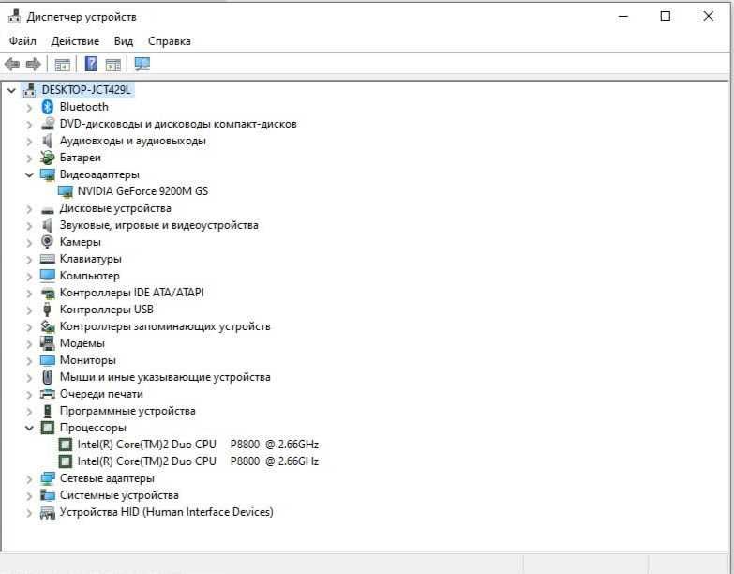
Task: Expand the Bluetooth category
Action: coord(29,108)
